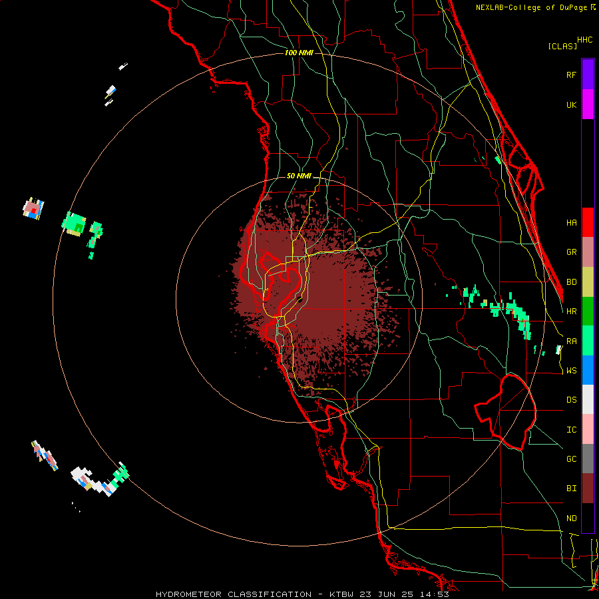
Task: Click the HA legend label
Action: (x=571, y=223)
